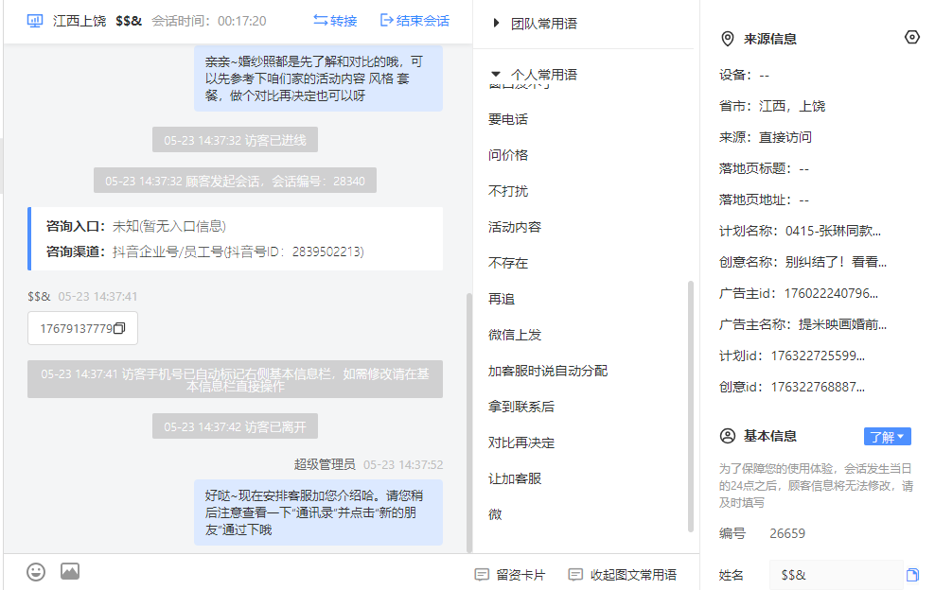This screenshot has height=590, width=935.
Task: Open the hexagon settings icon beside 来源信息
Action: (911, 38)
